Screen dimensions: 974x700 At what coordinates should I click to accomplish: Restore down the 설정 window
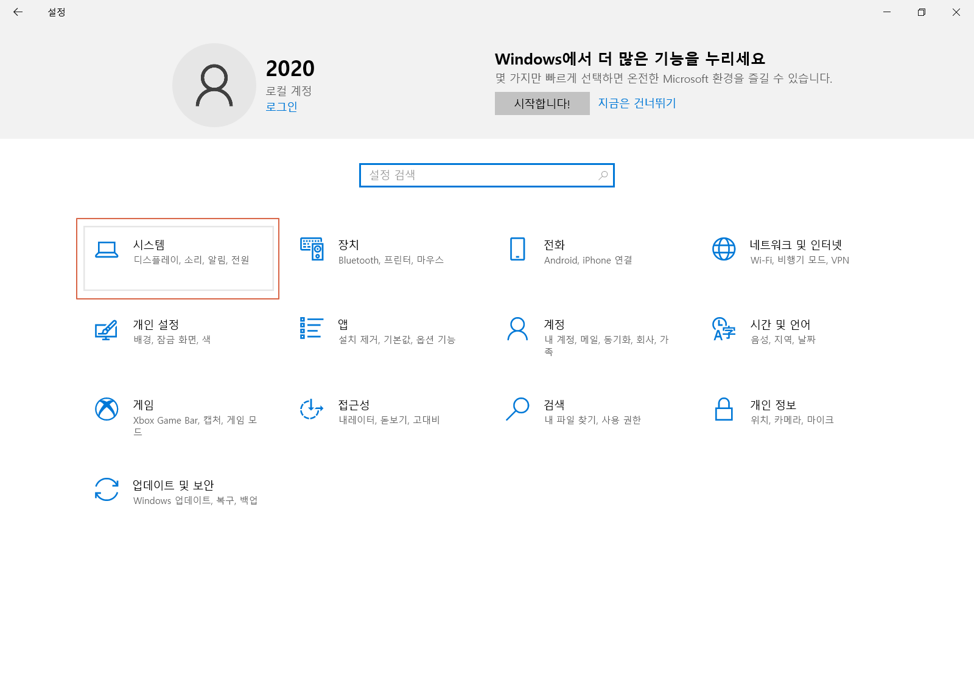tap(922, 12)
